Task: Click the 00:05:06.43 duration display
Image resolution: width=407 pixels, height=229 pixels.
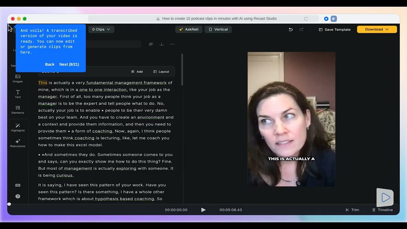Action: [x=231, y=210]
